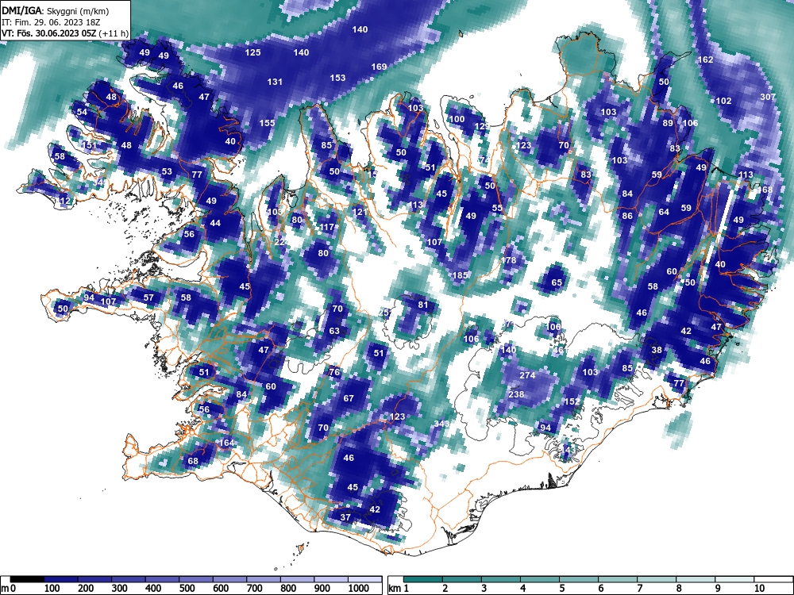This screenshot has height=595, width=794.
Task: Click the '155' visibility value on the map
Action: click(268, 123)
